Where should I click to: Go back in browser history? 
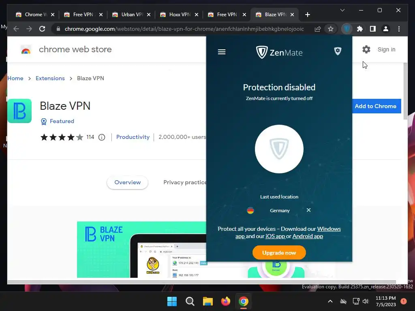(x=16, y=29)
